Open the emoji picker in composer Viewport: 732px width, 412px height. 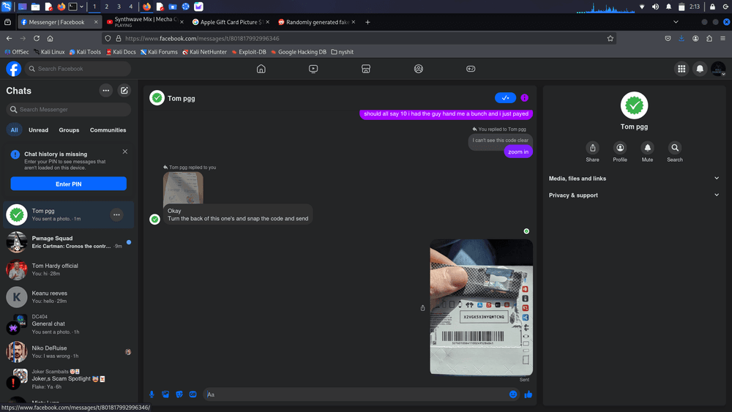513,394
